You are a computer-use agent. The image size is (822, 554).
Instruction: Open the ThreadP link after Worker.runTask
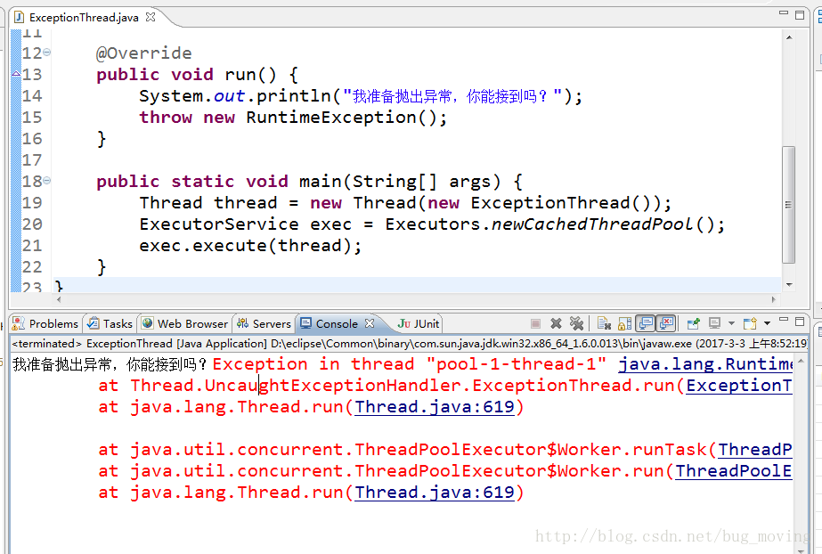755,450
